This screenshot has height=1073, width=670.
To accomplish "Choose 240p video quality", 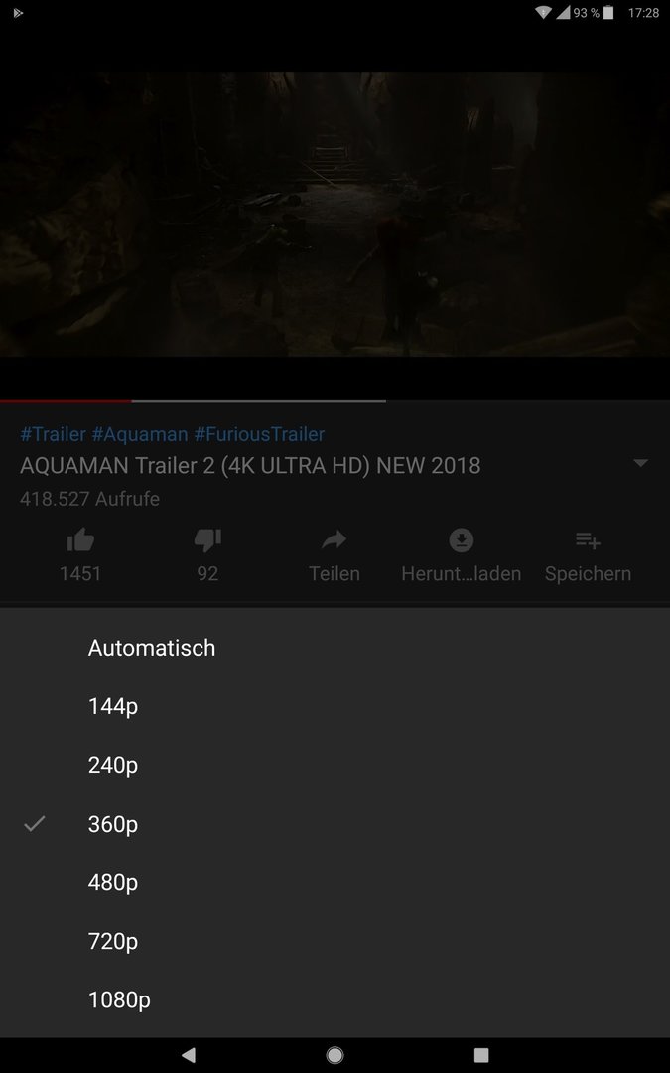I will [x=335, y=765].
